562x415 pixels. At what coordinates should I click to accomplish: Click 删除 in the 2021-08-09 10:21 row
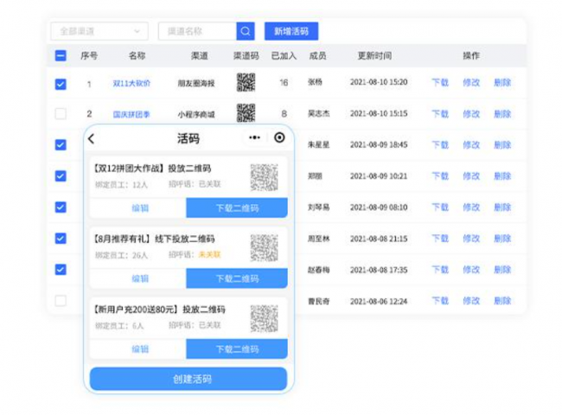[x=502, y=176]
